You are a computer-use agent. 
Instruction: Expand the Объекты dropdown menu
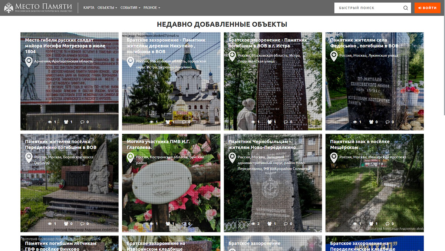point(107,8)
